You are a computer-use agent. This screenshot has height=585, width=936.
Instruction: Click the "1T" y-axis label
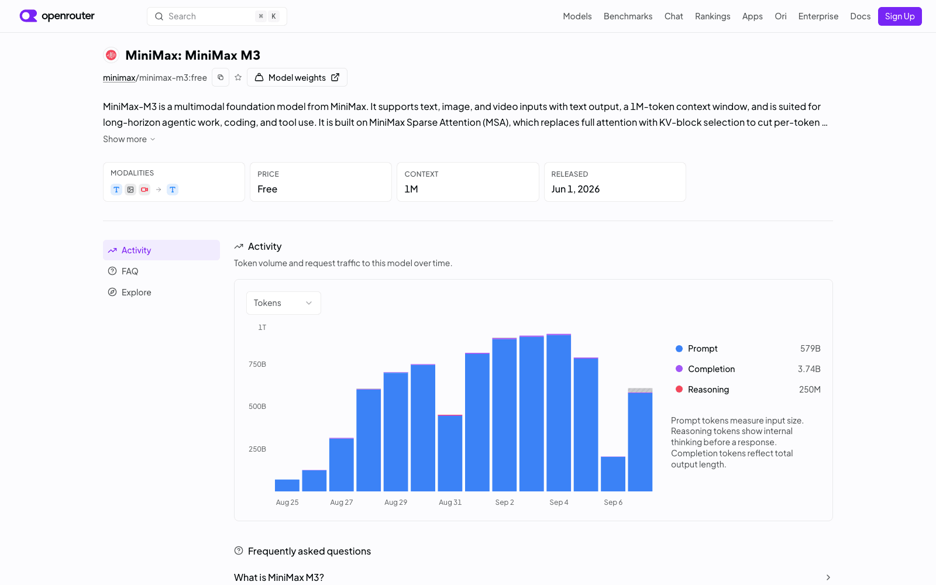click(x=262, y=328)
